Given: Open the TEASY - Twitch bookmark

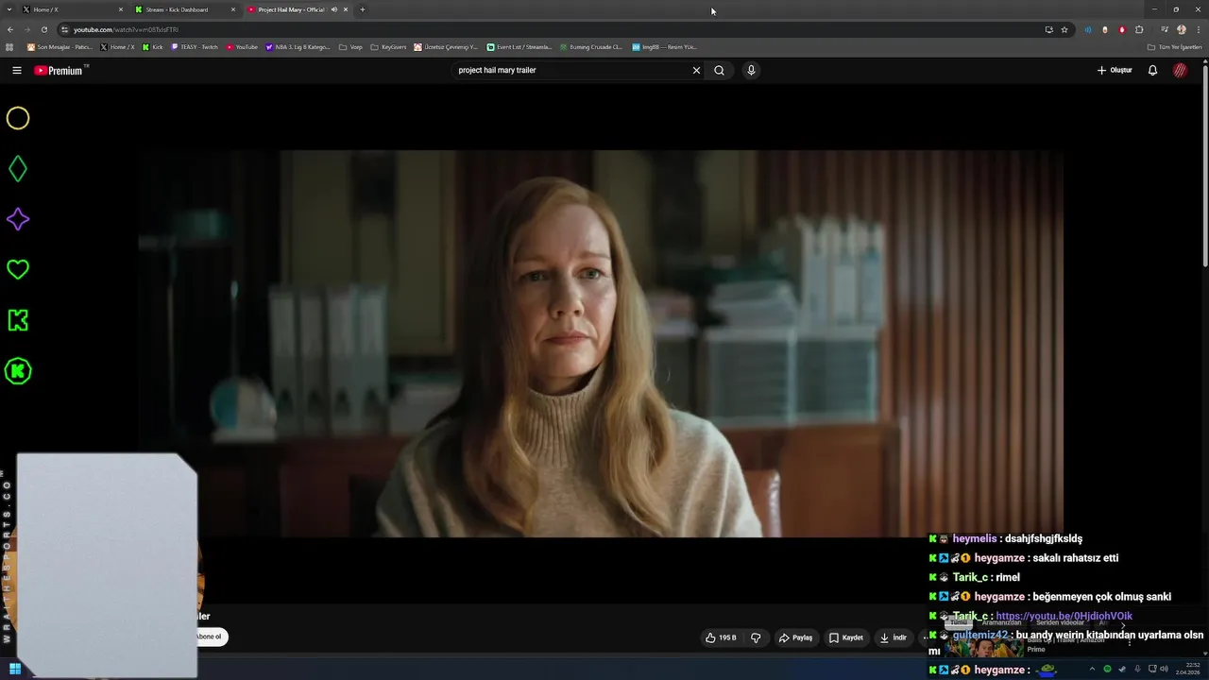Looking at the screenshot, I should click(x=195, y=46).
